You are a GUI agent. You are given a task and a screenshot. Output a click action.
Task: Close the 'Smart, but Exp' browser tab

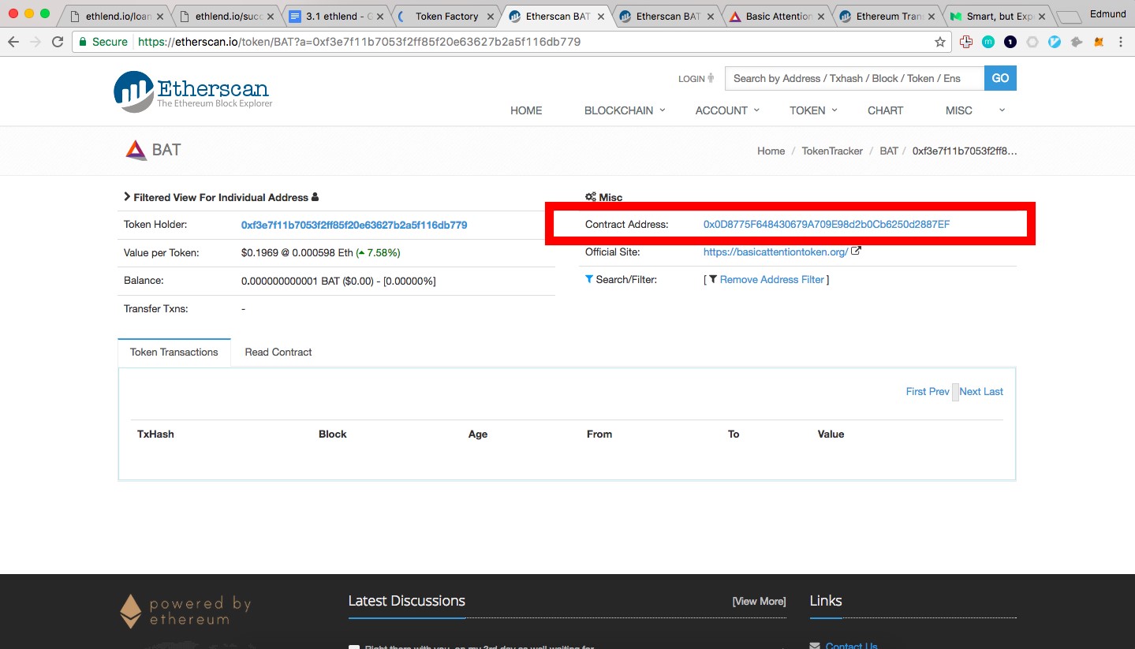[x=1042, y=16]
